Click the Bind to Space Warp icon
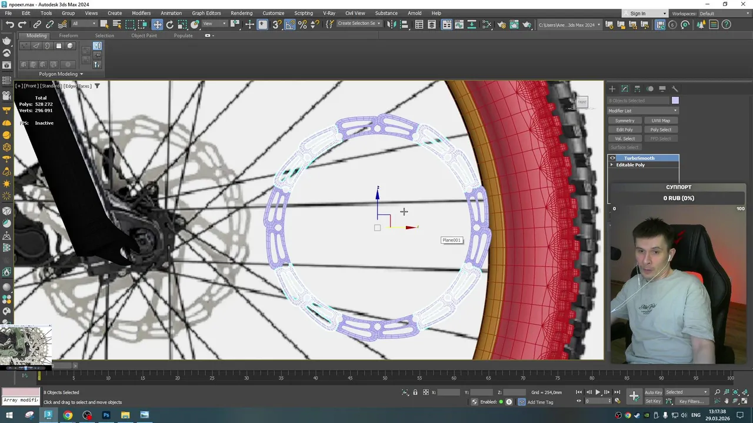 click(62, 24)
